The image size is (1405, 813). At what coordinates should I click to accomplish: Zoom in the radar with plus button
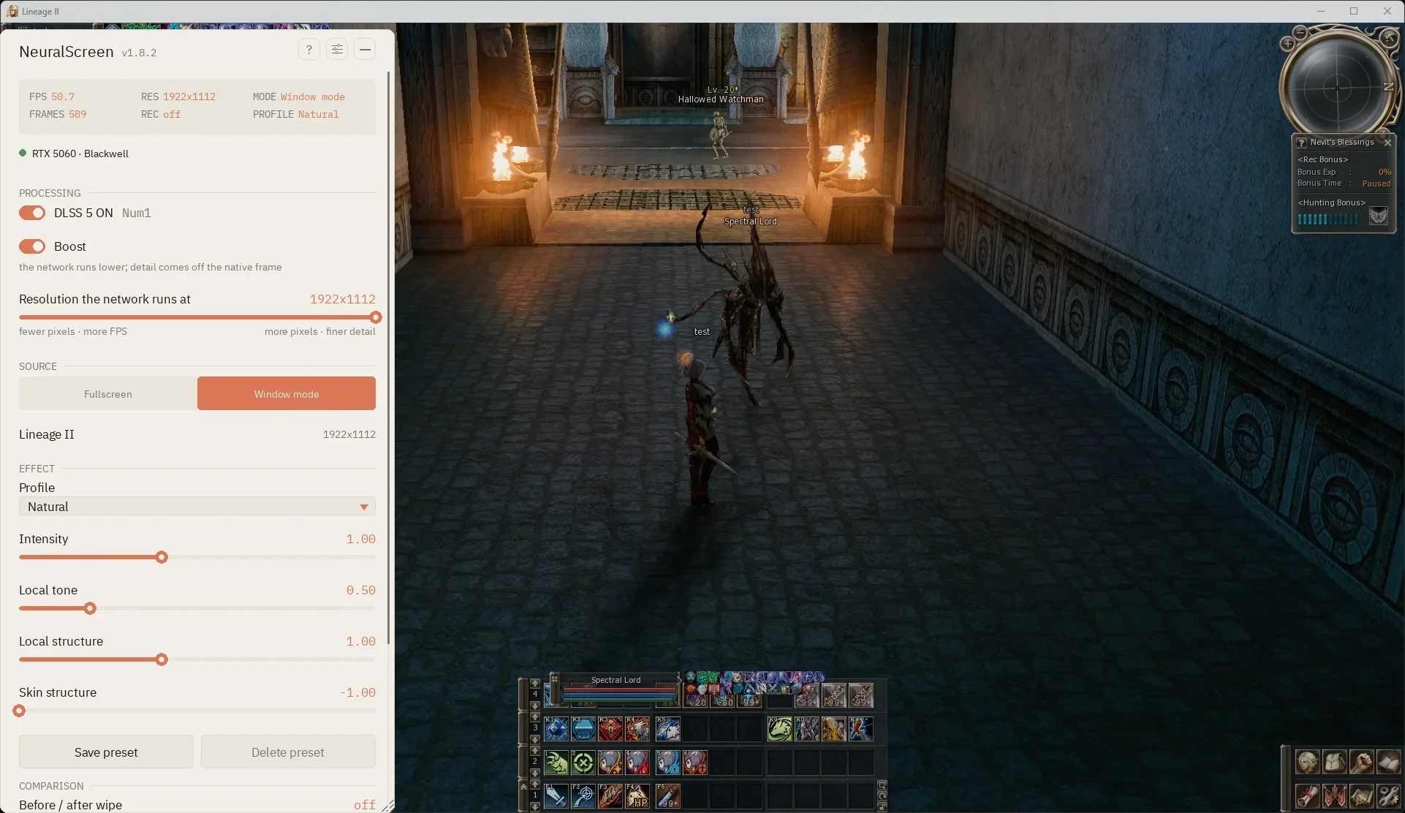point(1288,44)
